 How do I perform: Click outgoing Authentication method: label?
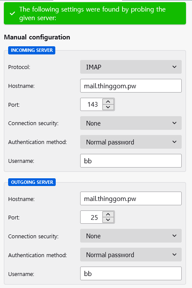click(x=37, y=255)
